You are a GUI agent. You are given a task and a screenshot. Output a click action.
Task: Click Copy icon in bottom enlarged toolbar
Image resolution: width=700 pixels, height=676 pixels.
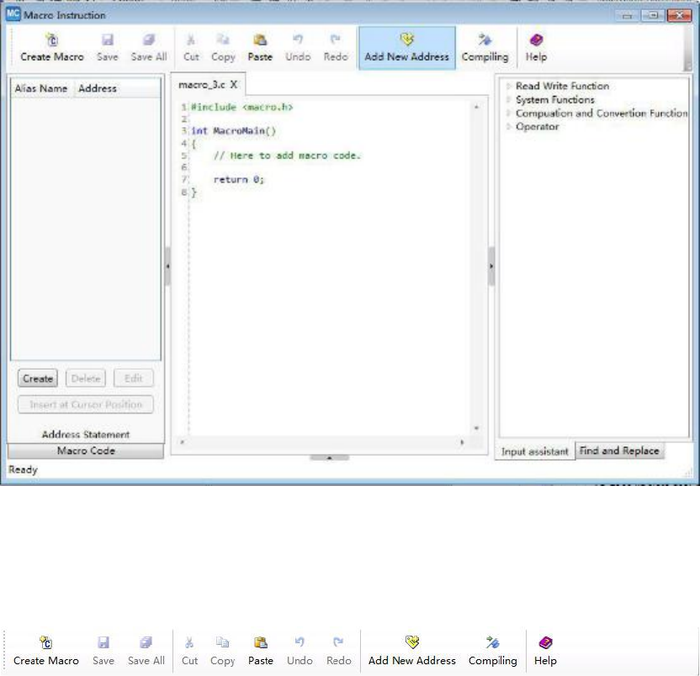click(x=222, y=642)
